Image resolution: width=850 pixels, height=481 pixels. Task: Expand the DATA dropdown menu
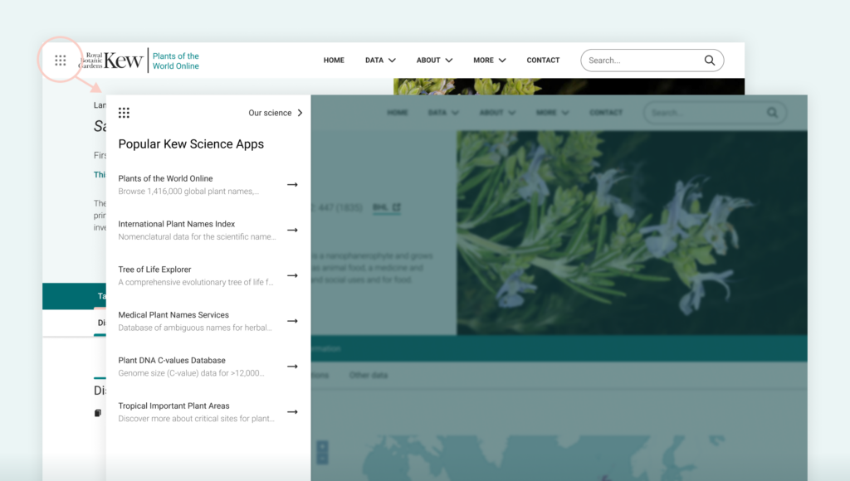380,60
